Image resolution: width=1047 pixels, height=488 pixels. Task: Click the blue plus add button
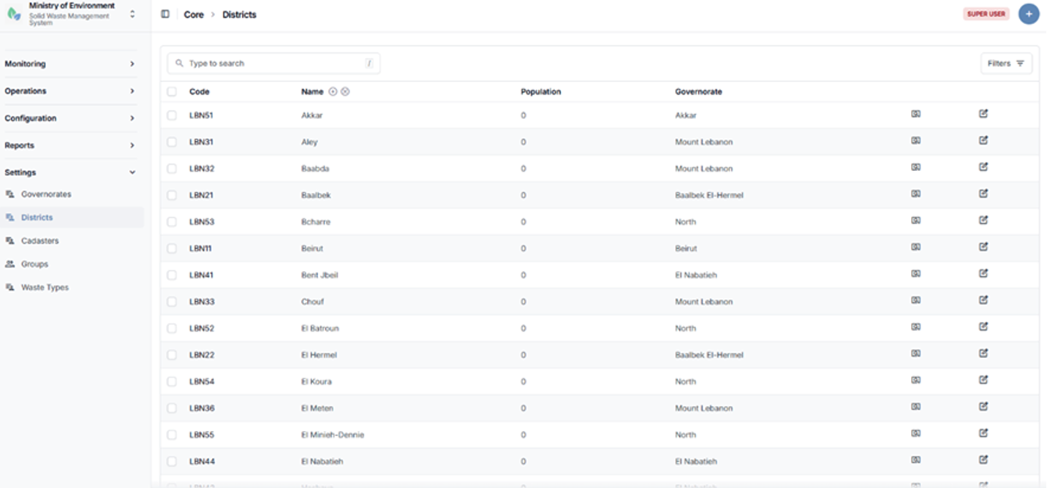coord(1029,14)
